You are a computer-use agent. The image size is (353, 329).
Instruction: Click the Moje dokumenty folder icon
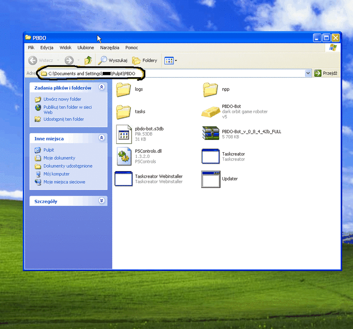coord(38,158)
